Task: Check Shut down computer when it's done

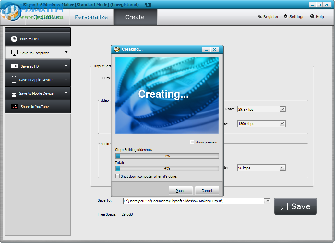Action: pyautogui.click(x=118, y=176)
